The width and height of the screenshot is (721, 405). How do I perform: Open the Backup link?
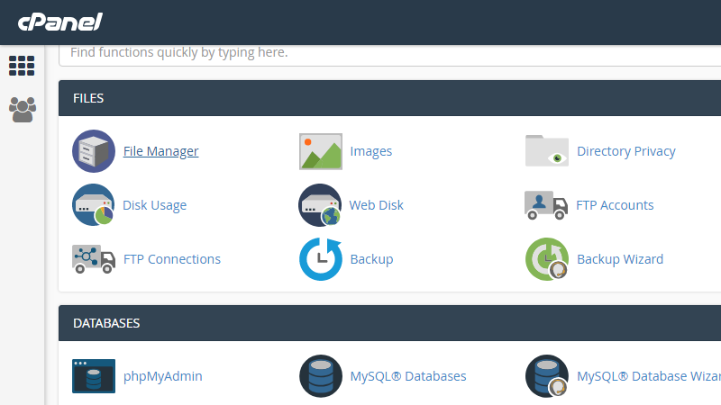pyautogui.click(x=371, y=259)
